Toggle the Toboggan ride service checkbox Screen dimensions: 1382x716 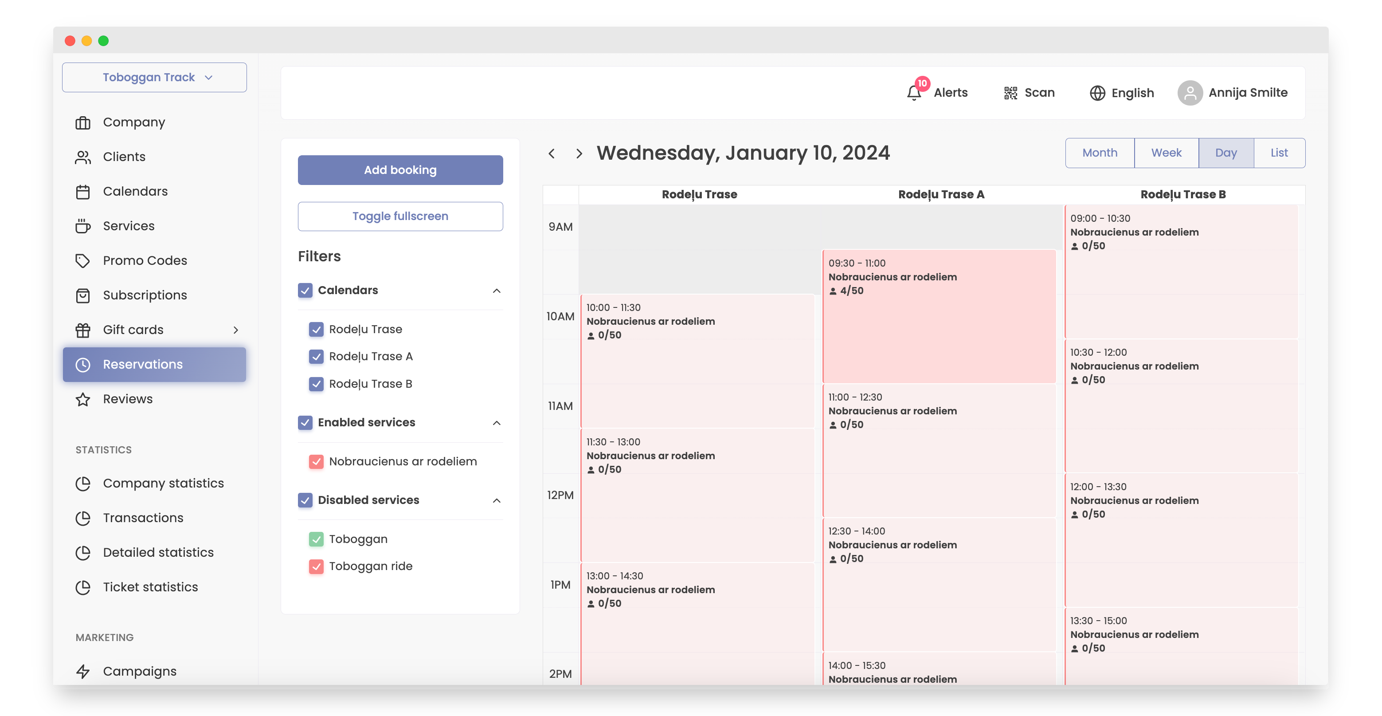pos(317,566)
